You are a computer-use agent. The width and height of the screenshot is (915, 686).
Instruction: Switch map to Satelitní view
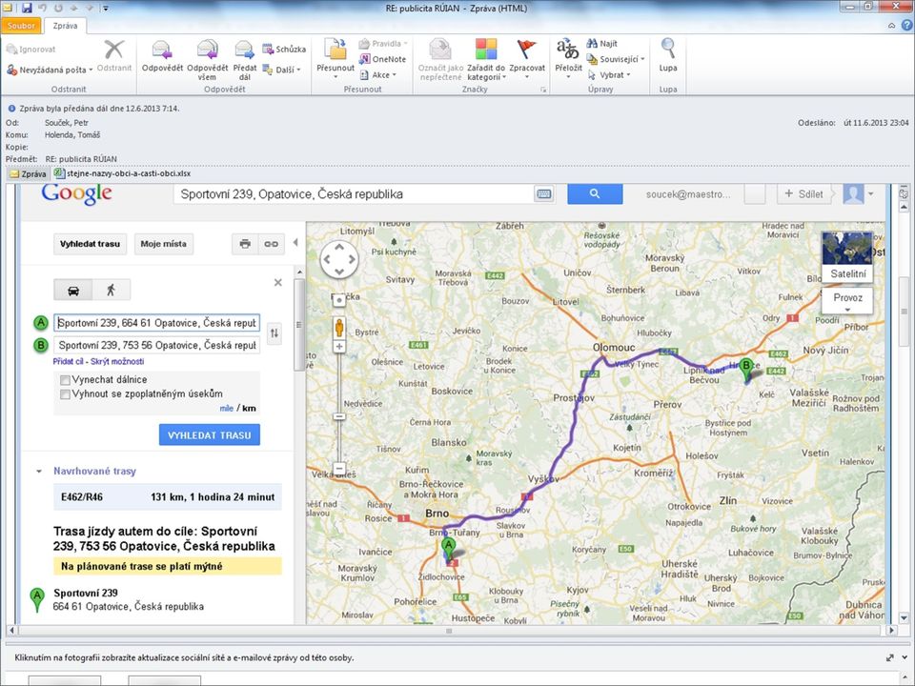point(847,256)
